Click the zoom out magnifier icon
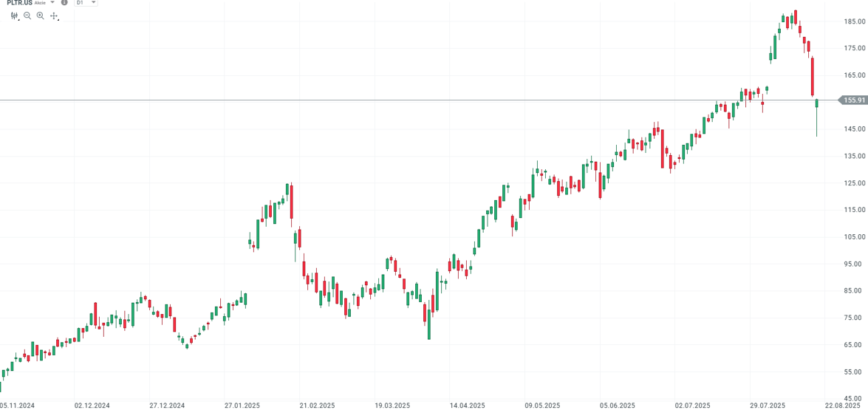The width and height of the screenshot is (868, 410). [27, 16]
